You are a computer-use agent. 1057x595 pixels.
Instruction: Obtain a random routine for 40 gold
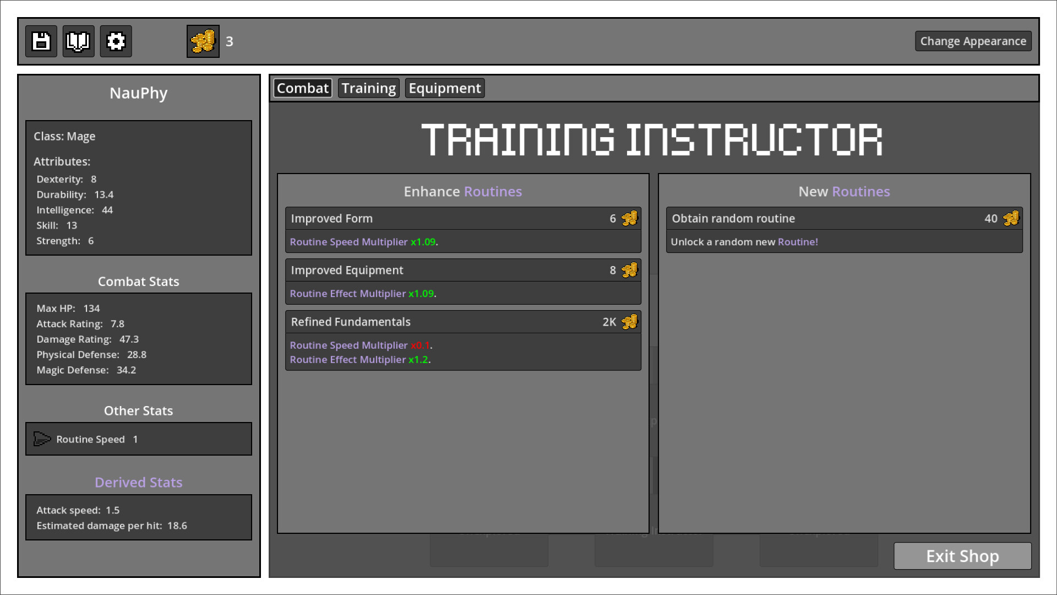[x=844, y=218]
